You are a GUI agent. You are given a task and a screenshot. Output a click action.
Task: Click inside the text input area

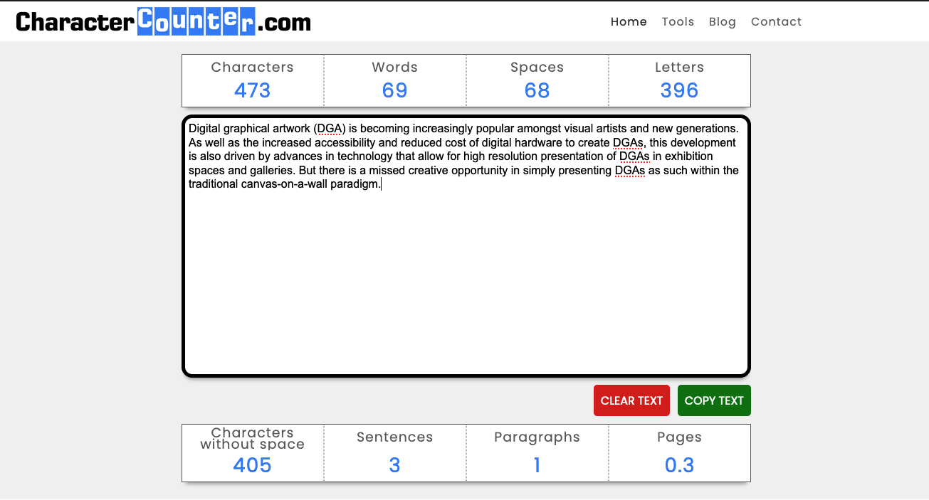point(466,246)
